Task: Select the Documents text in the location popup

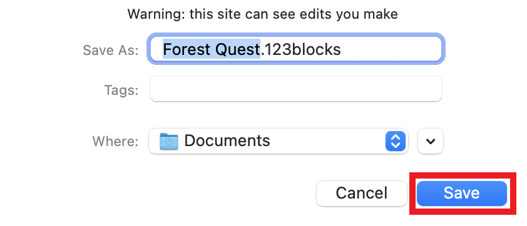Action: 227,141
